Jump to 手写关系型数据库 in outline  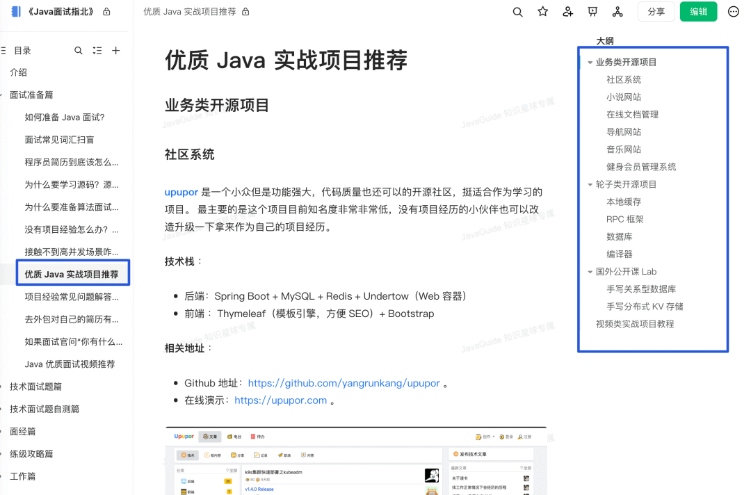(641, 289)
